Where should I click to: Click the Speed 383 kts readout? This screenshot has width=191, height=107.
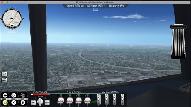point(75,6)
